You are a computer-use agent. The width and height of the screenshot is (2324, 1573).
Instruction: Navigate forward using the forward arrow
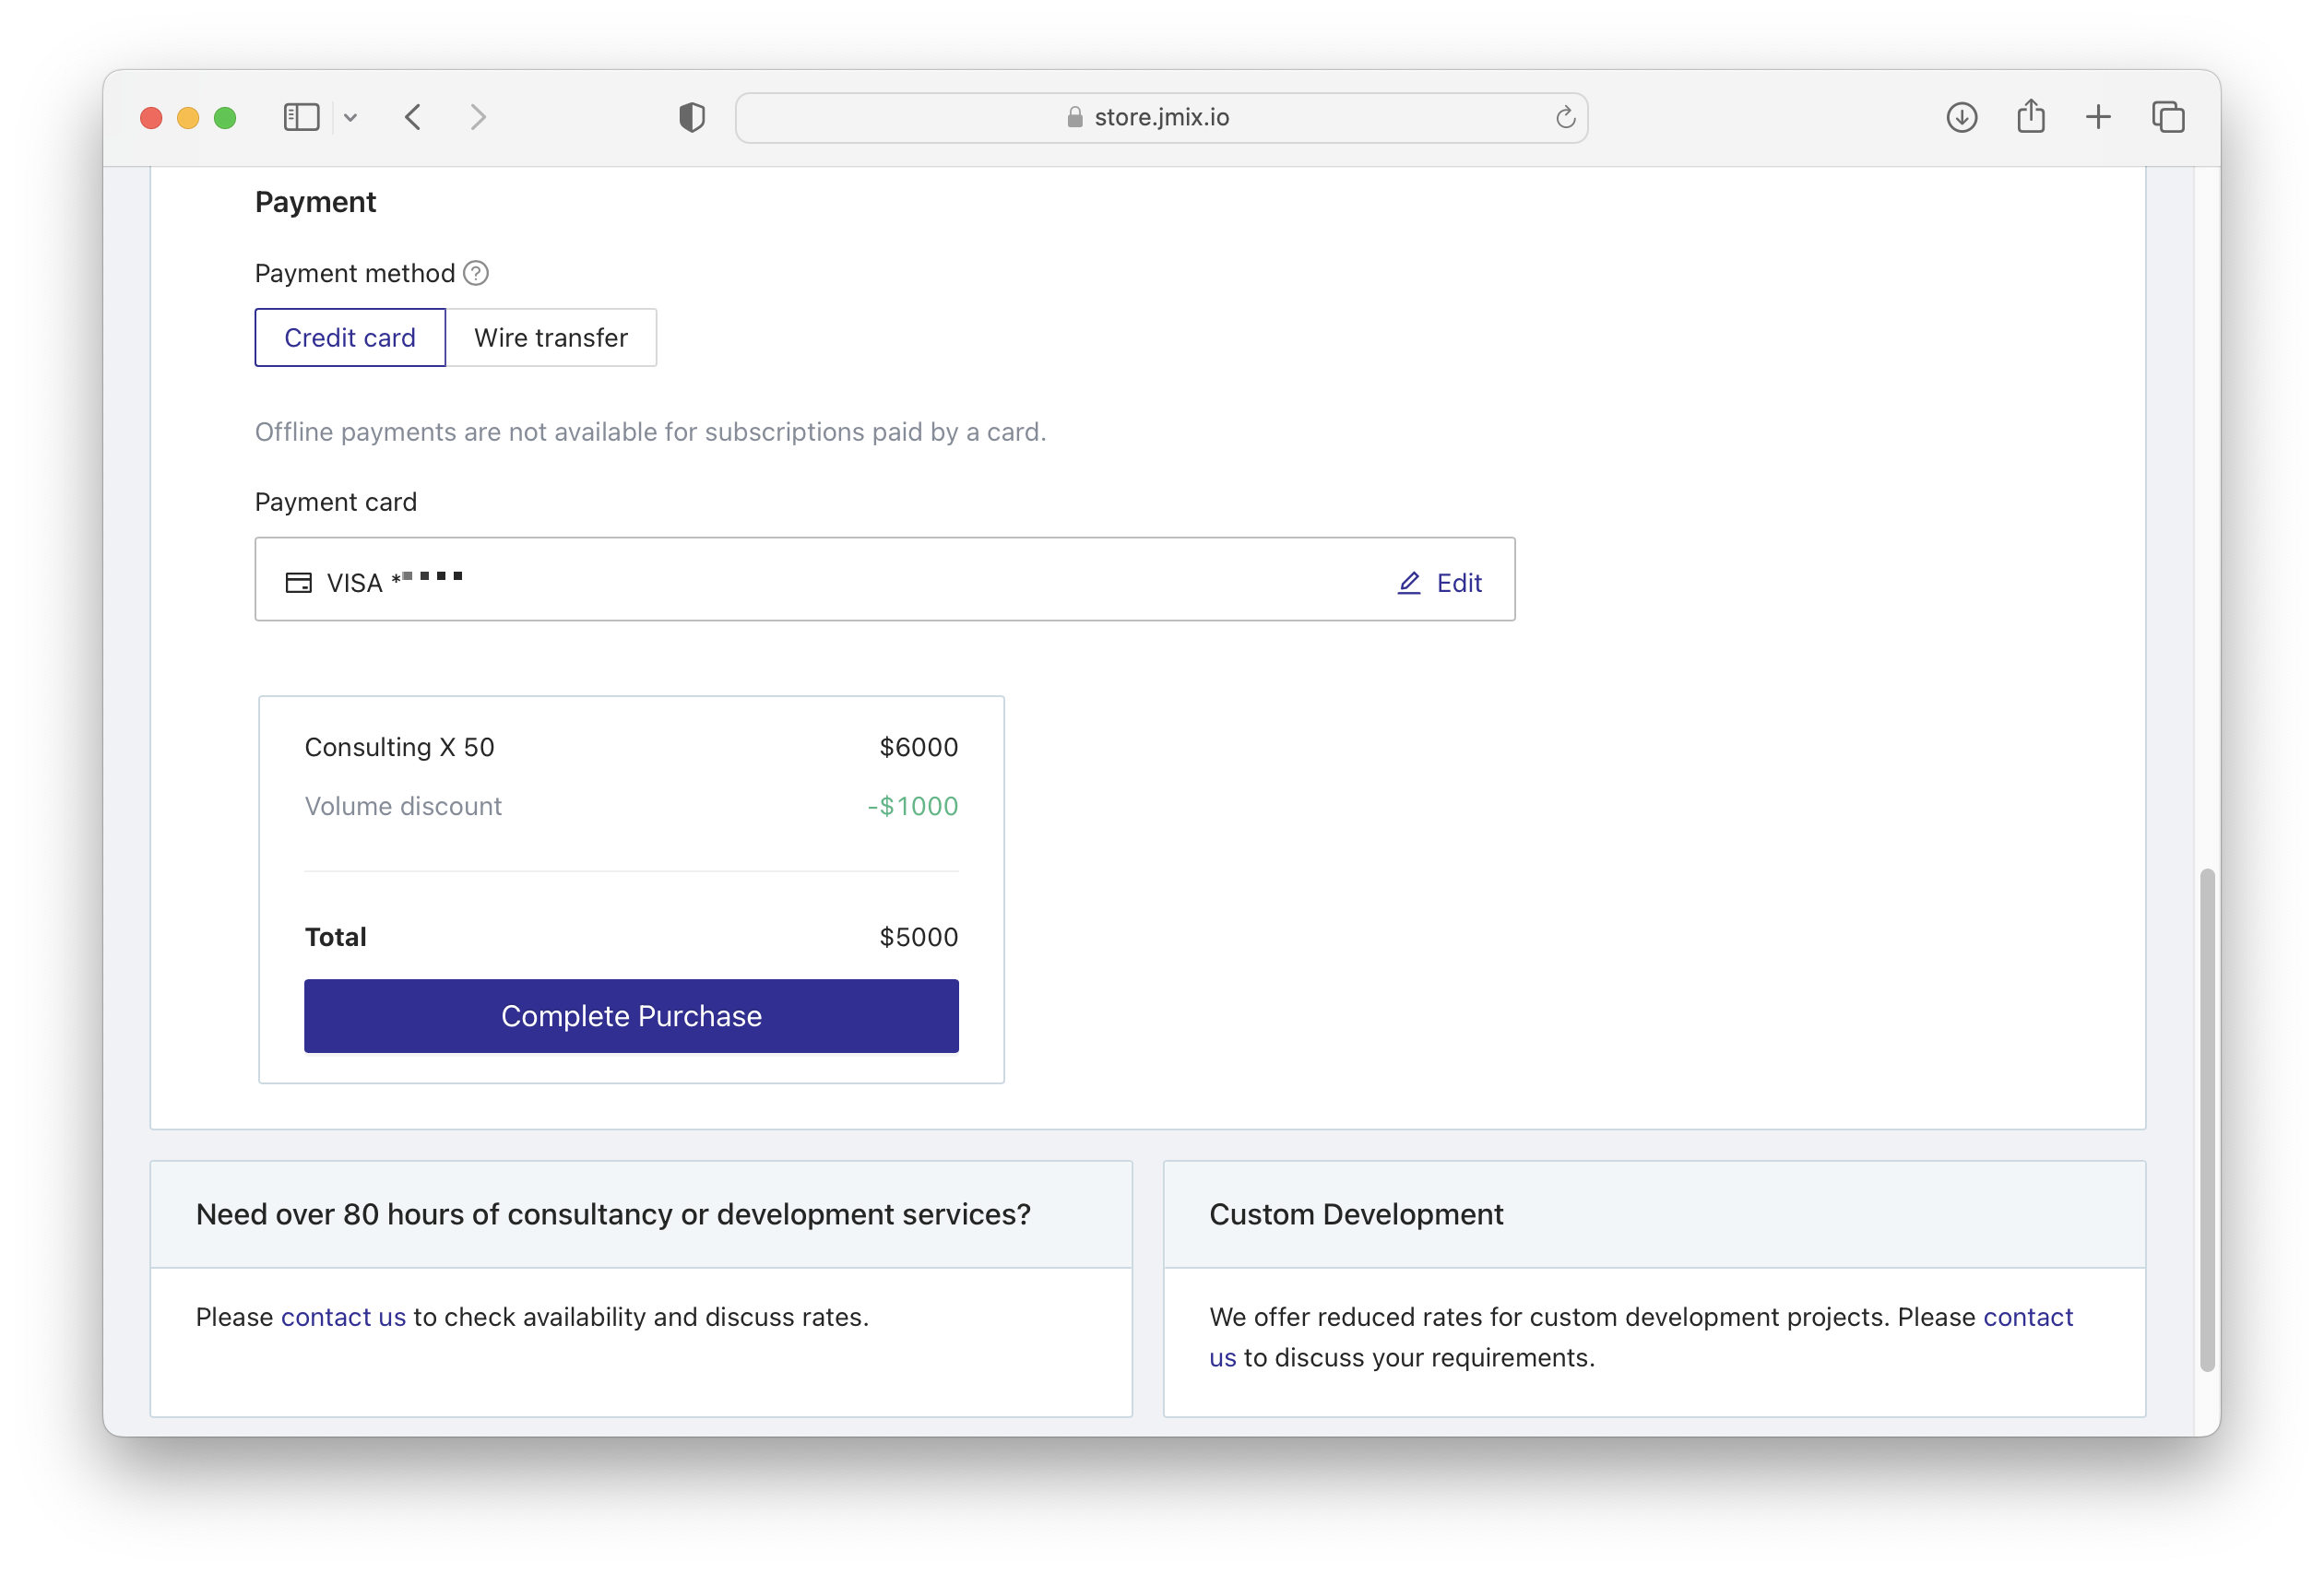478,117
